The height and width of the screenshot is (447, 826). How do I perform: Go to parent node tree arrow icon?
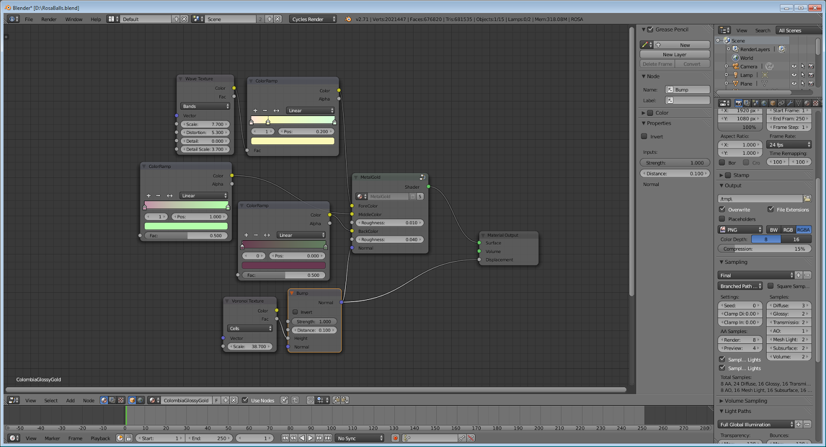(295, 400)
